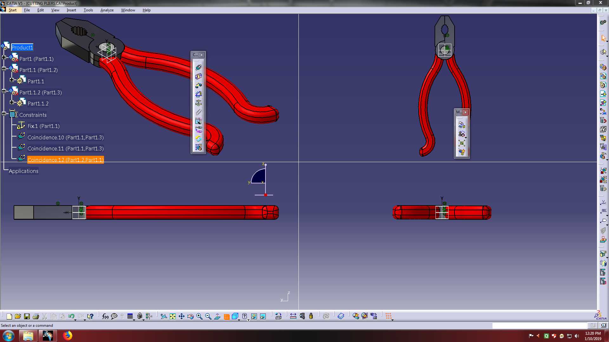Screen dimensions: 609x342
Task: Click the Manipulation tool in Move toolbar
Action: [462, 125]
